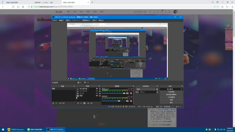Viewport: 235px width, 132px height.
Task: Move source down arrow in Sources panel
Action: 92,103
